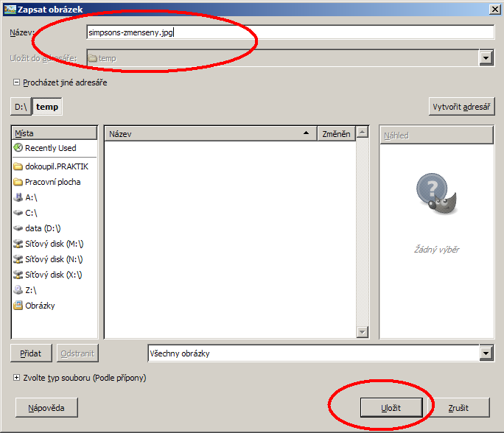This screenshot has height=433, width=504.
Task: Open the Uložit do adresáře dropdown arrow
Action: pyautogui.click(x=486, y=58)
